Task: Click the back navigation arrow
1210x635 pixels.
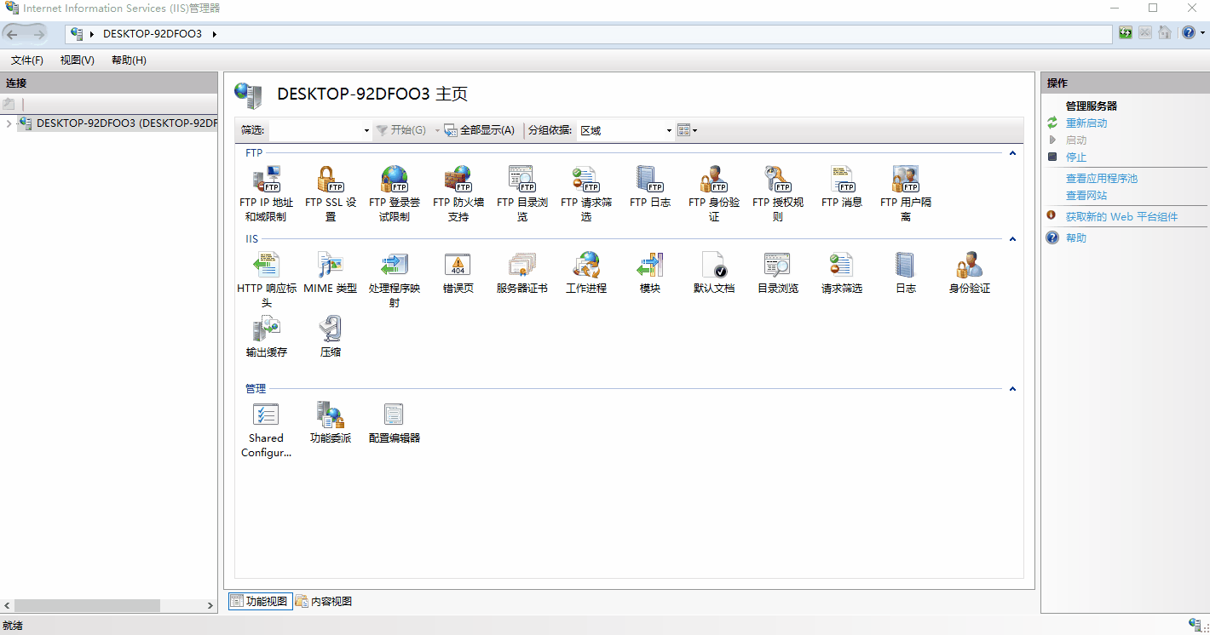Action: point(12,34)
